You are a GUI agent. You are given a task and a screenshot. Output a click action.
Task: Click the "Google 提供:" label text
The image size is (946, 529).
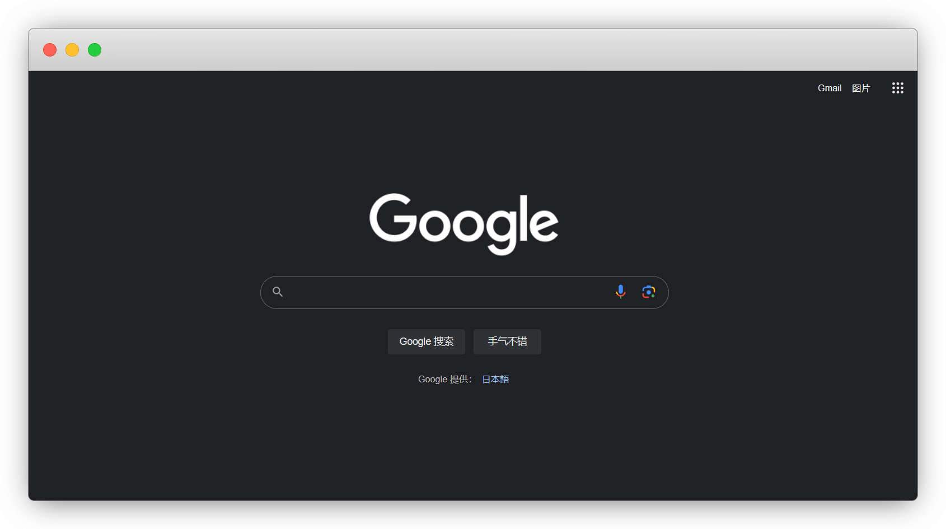[x=444, y=379]
